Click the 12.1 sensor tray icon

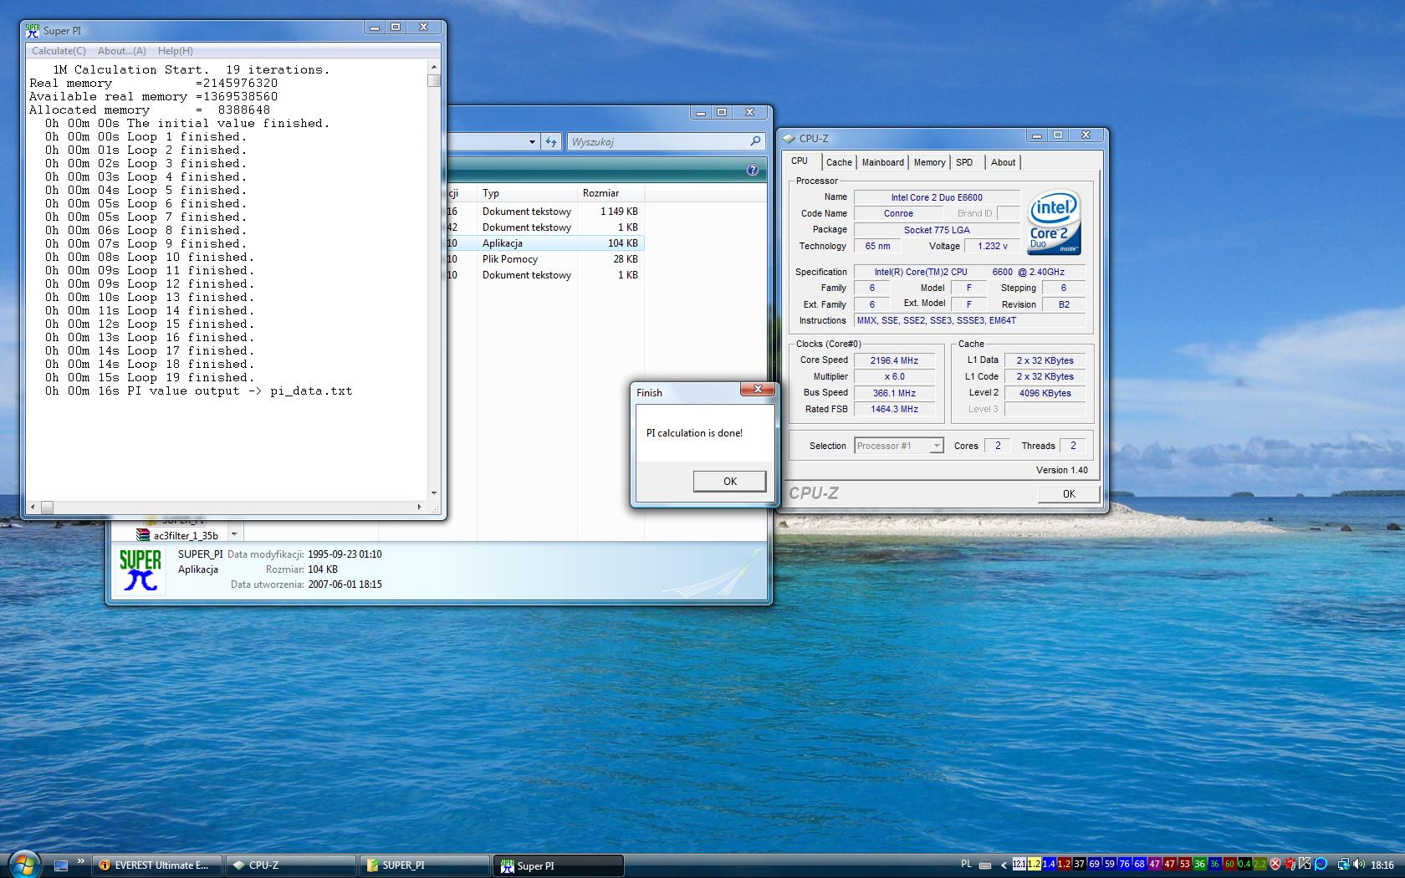tap(1019, 864)
